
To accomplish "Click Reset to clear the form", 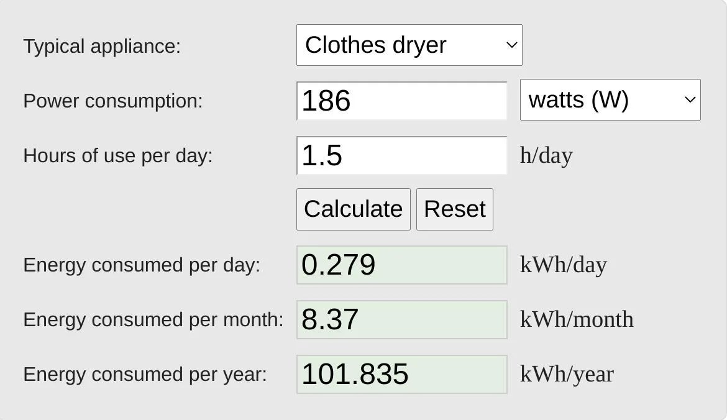I will 454,209.
